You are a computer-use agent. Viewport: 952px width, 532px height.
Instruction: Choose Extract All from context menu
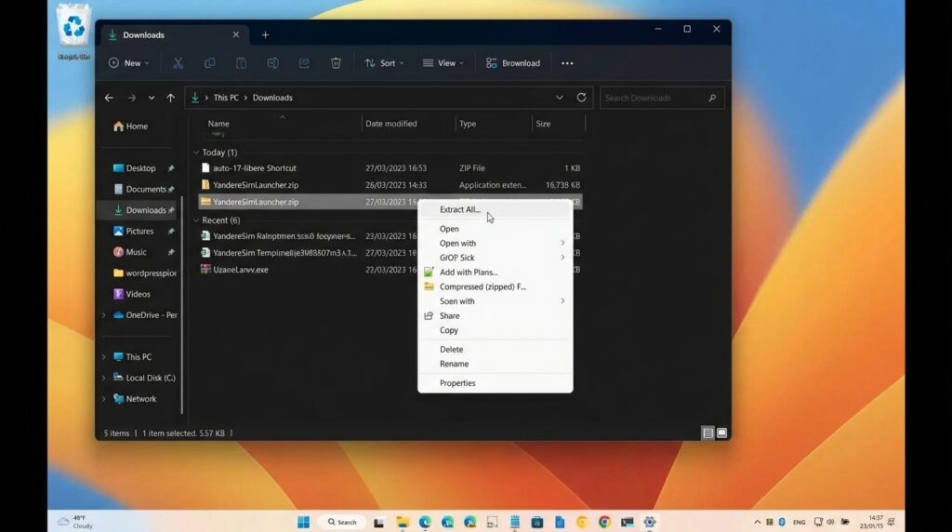point(459,210)
